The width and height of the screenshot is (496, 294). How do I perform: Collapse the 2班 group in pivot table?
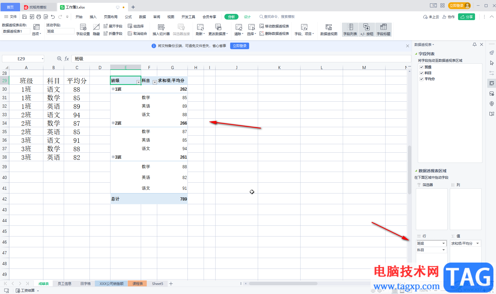113,123
